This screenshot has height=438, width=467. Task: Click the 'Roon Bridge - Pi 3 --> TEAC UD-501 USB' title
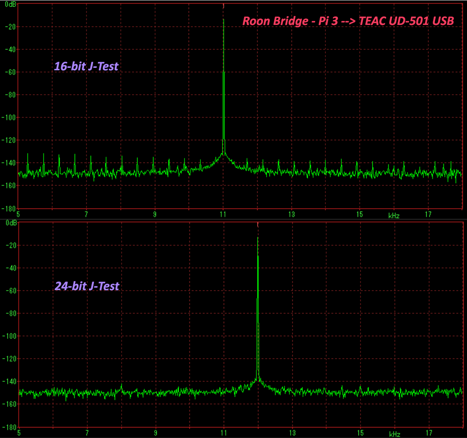coord(348,21)
